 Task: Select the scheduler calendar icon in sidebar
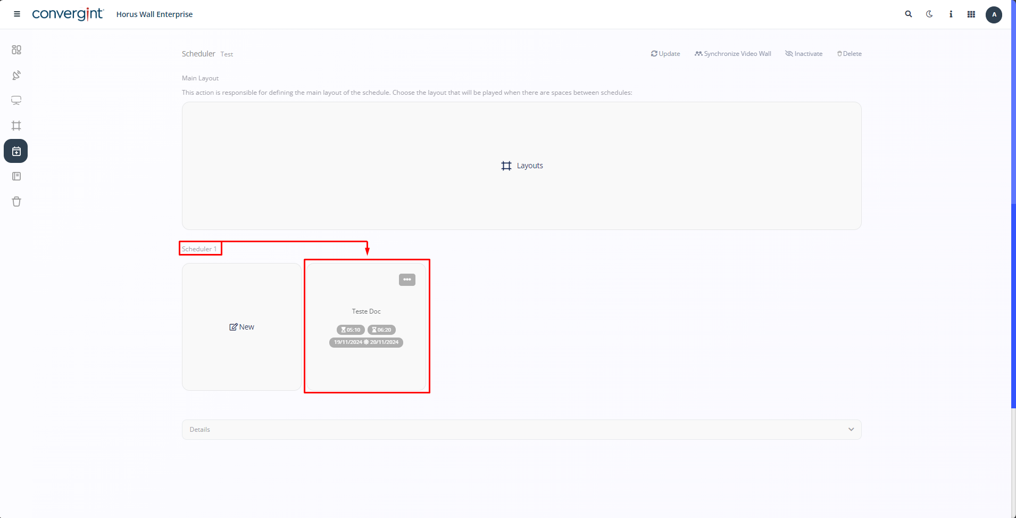[16, 151]
